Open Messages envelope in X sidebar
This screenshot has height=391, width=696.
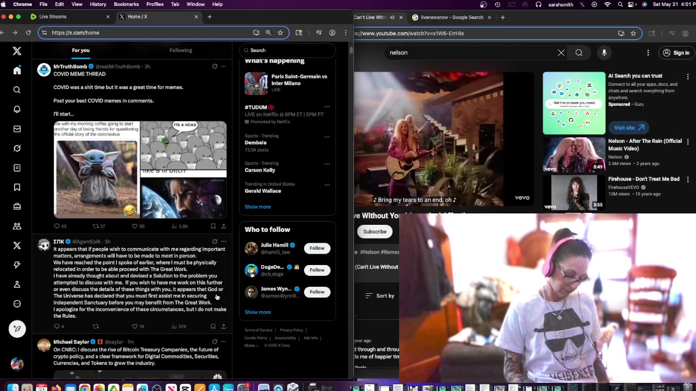(x=17, y=129)
